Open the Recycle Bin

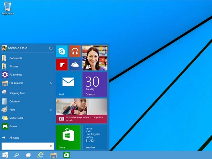pyautogui.click(x=8, y=8)
